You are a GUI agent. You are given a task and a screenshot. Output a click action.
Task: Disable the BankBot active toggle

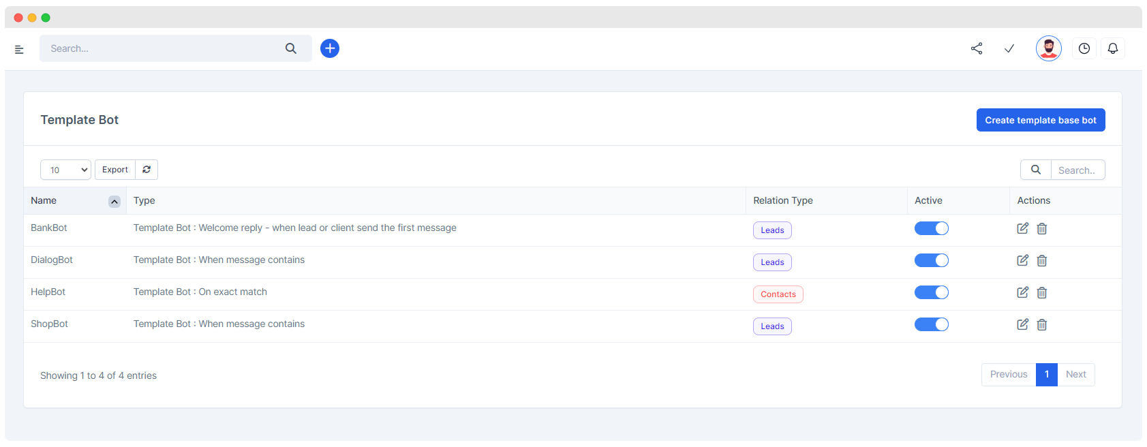coord(931,228)
